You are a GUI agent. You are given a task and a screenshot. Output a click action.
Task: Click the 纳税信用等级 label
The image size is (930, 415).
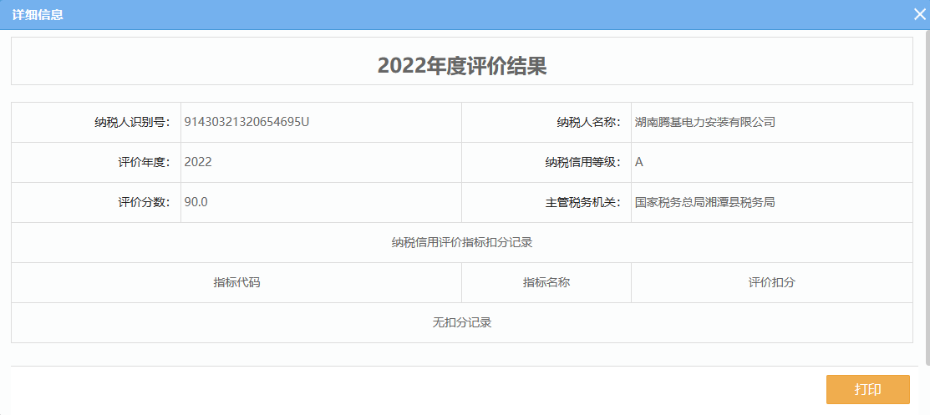pyautogui.click(x=583, y=162)
